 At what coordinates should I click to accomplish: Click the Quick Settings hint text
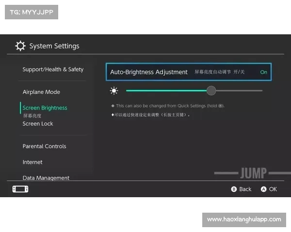tap(168, 106)
